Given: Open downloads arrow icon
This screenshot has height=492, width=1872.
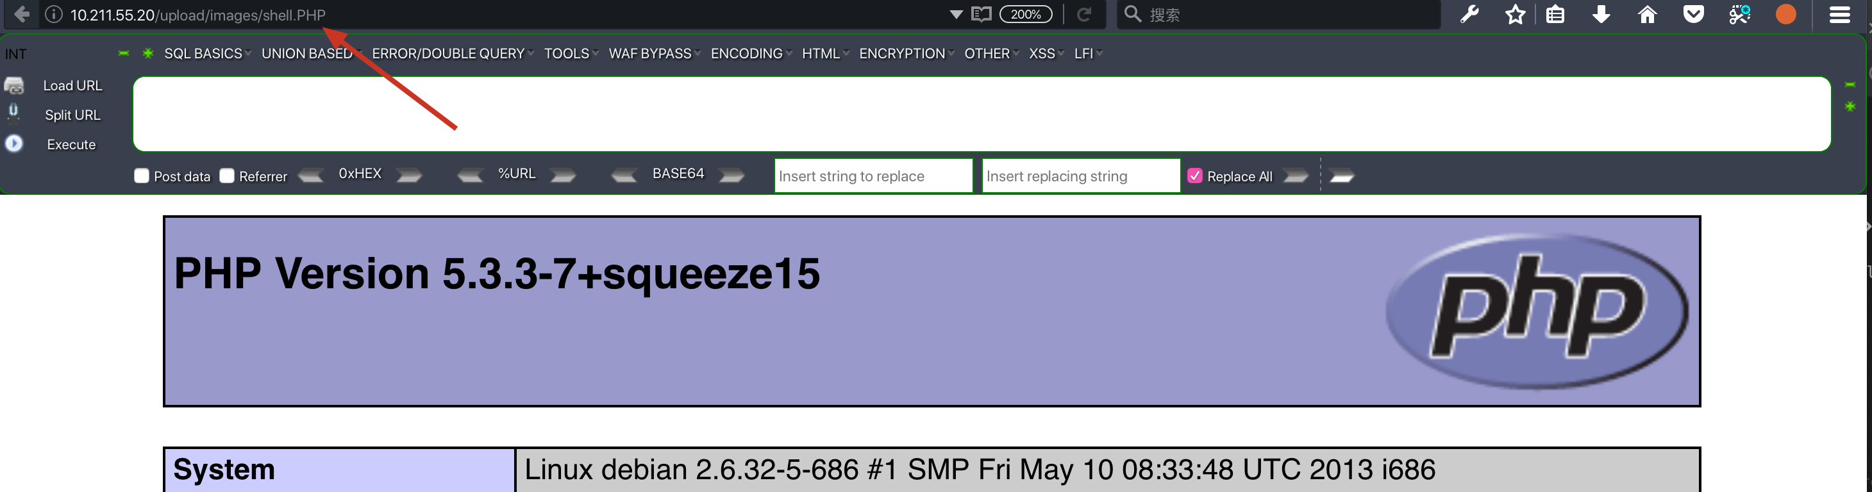Looking at the screenshot, I should [x=1601, y=15].
